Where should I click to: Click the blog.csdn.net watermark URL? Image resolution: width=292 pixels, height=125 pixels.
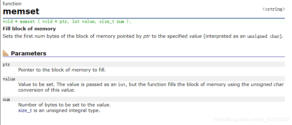tap(251, 119)
